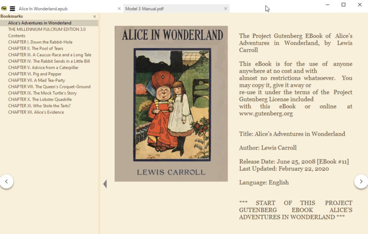Select Alice's Adventures in Wonderland bookmark
The image size is (368, 234).
coord(40,23)
